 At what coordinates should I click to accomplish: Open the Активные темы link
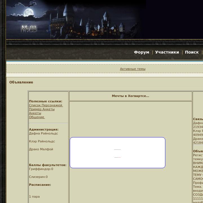pyautogui.click(x=133, y=69)
